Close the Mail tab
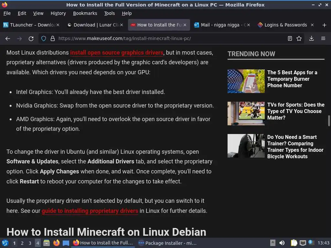This screenshot has height=248, width=331. tap(249, 25)
